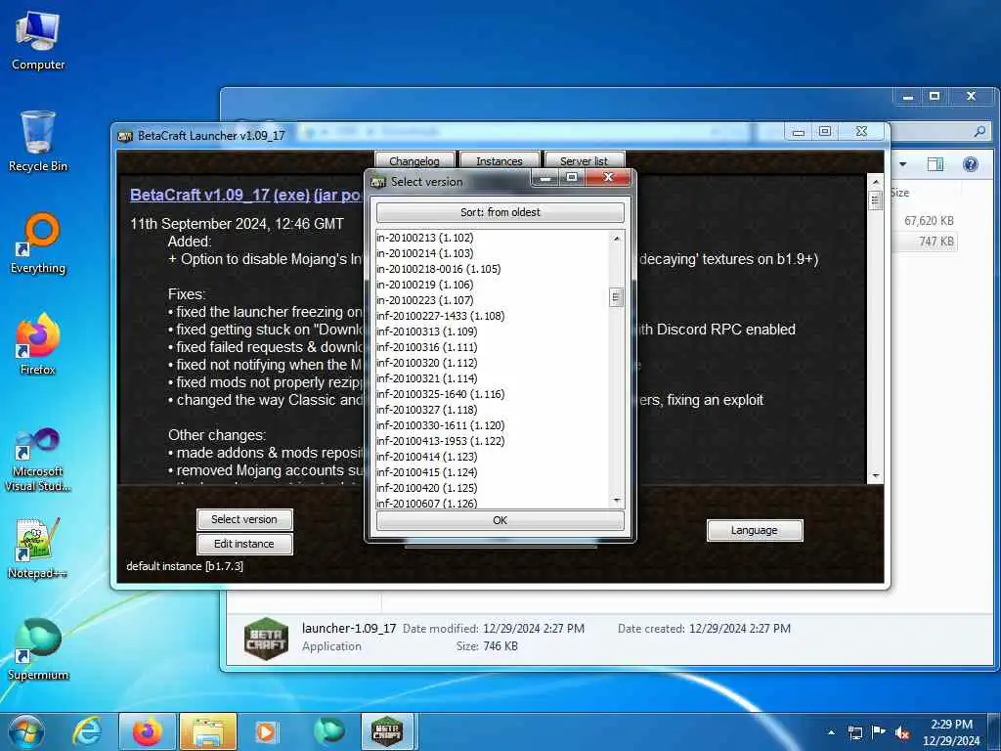Screen dimensions: 1001x751
Task: Click the changelog scrollbar thumb
Action: pos(875,200)
